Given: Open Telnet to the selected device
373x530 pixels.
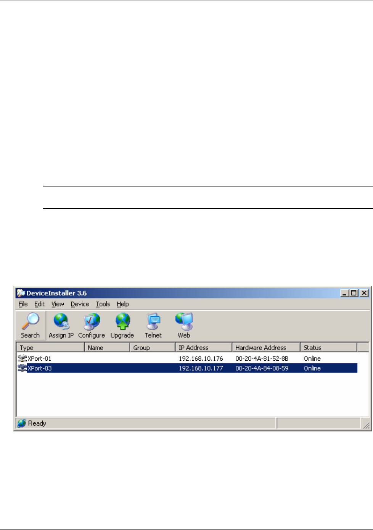Looking at the screenshot, I should coord(153,325).
